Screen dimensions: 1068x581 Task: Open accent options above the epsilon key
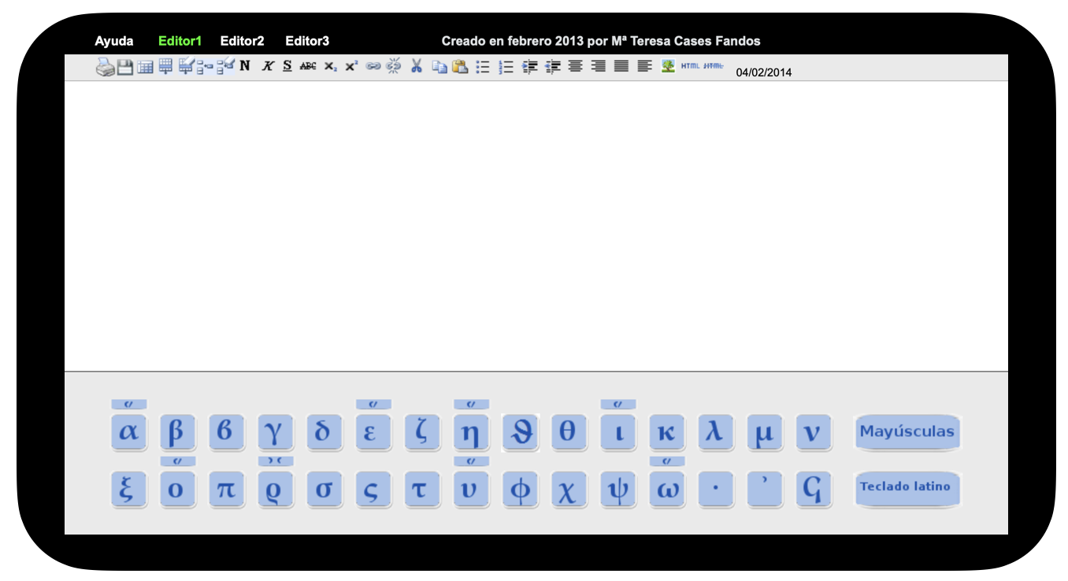pos(373,405)
